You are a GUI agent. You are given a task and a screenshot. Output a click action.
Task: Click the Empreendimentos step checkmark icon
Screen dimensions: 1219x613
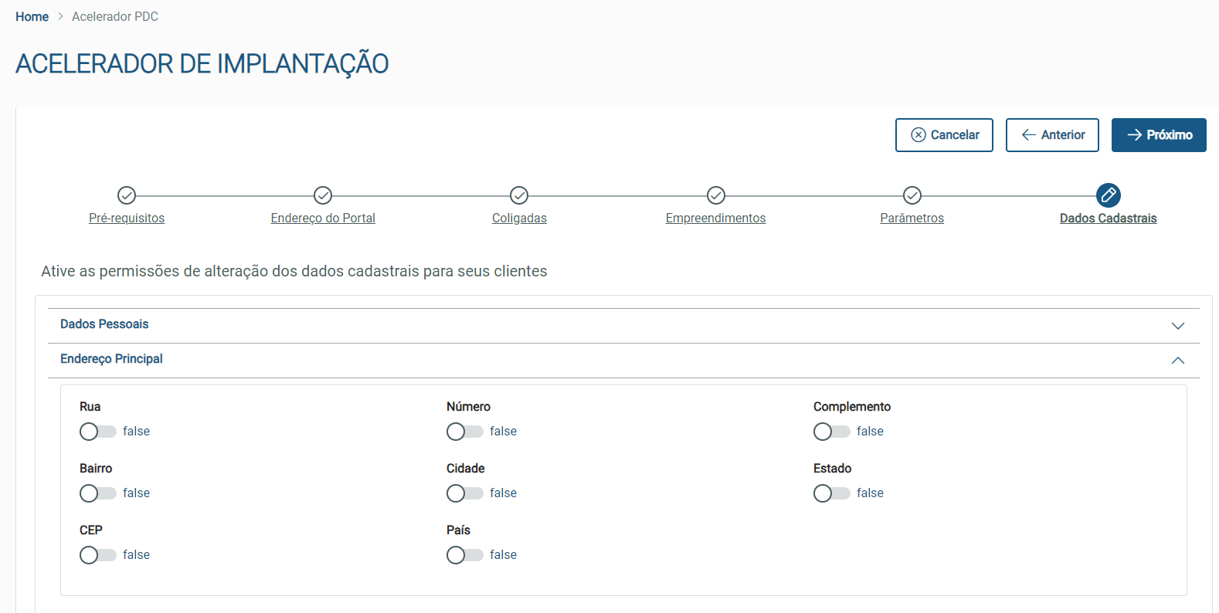tap(716, 195)
